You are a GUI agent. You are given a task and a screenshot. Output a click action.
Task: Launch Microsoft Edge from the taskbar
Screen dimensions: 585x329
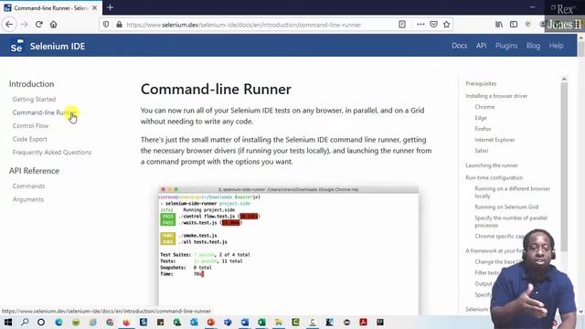tap(58, 323)
